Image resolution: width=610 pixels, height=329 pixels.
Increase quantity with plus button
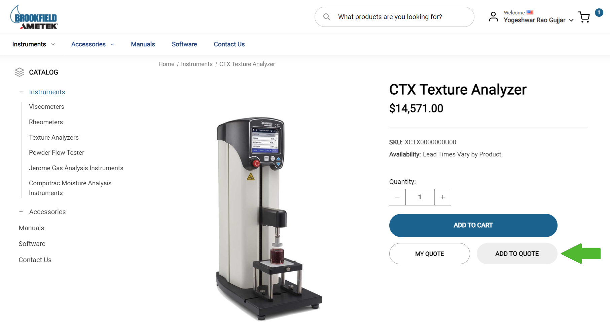(x=443, y=197)
